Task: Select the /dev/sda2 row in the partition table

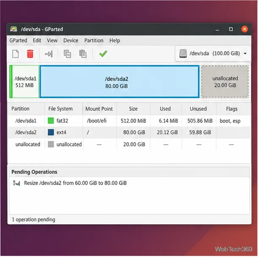Action: tap(129, 132)
